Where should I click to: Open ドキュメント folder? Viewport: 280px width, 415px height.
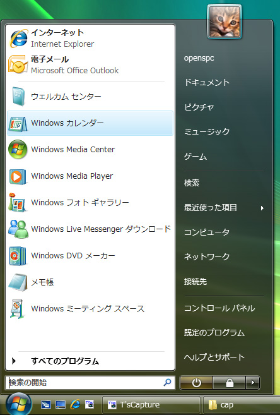click(207, 82)
